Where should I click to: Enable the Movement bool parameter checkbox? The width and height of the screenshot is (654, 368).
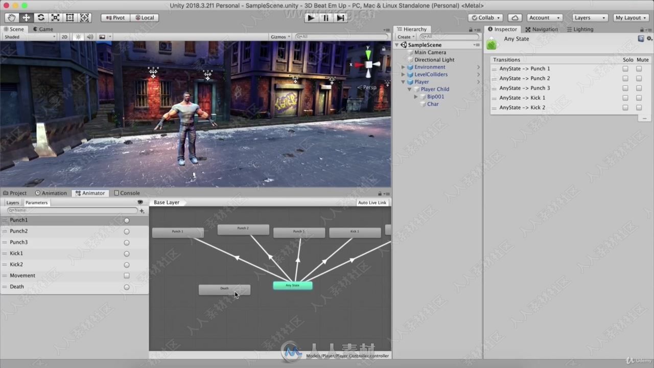tap(127, 275)
